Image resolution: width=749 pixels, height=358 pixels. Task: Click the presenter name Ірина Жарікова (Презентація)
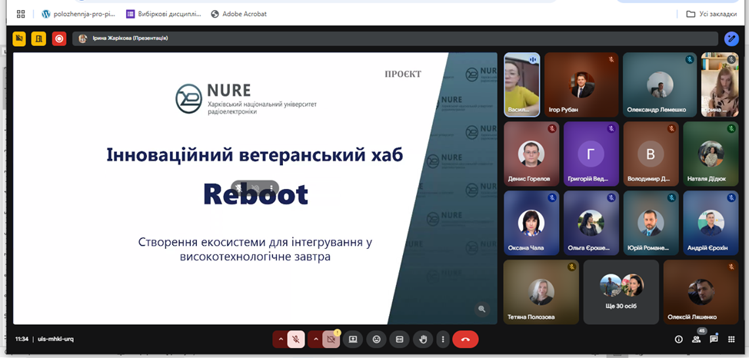[x=130, y=38]
